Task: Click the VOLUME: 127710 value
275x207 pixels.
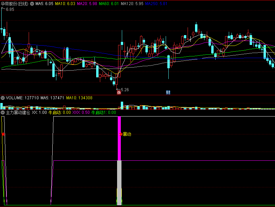Action: coord(22,98)
